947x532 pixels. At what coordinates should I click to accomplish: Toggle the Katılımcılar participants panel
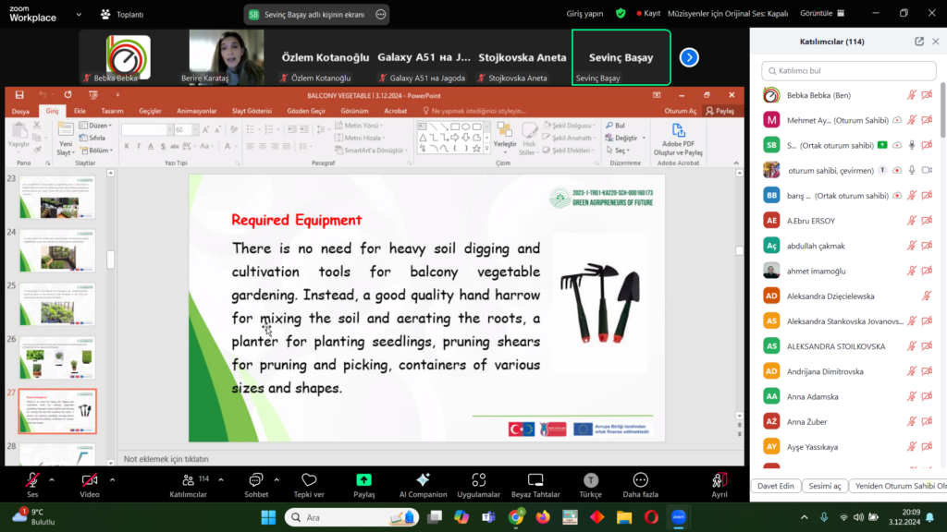click(x=188, y=479)
